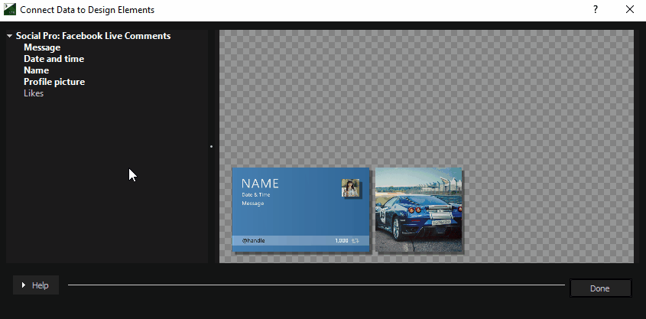646x319 pixels.
Task: Select the profile picture thumbnail on the card
Action: click(x=351, y=188)
